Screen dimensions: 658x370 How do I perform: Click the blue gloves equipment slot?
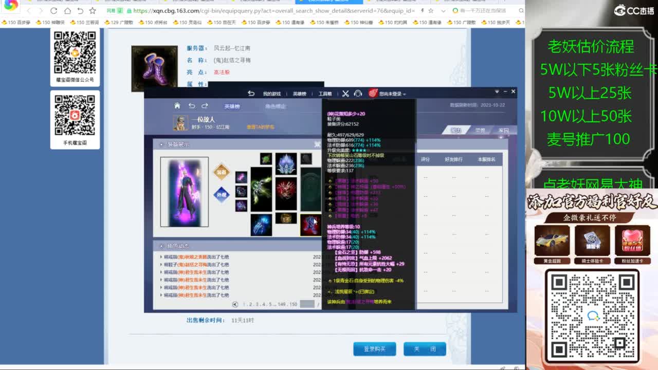tap(261, 225)
